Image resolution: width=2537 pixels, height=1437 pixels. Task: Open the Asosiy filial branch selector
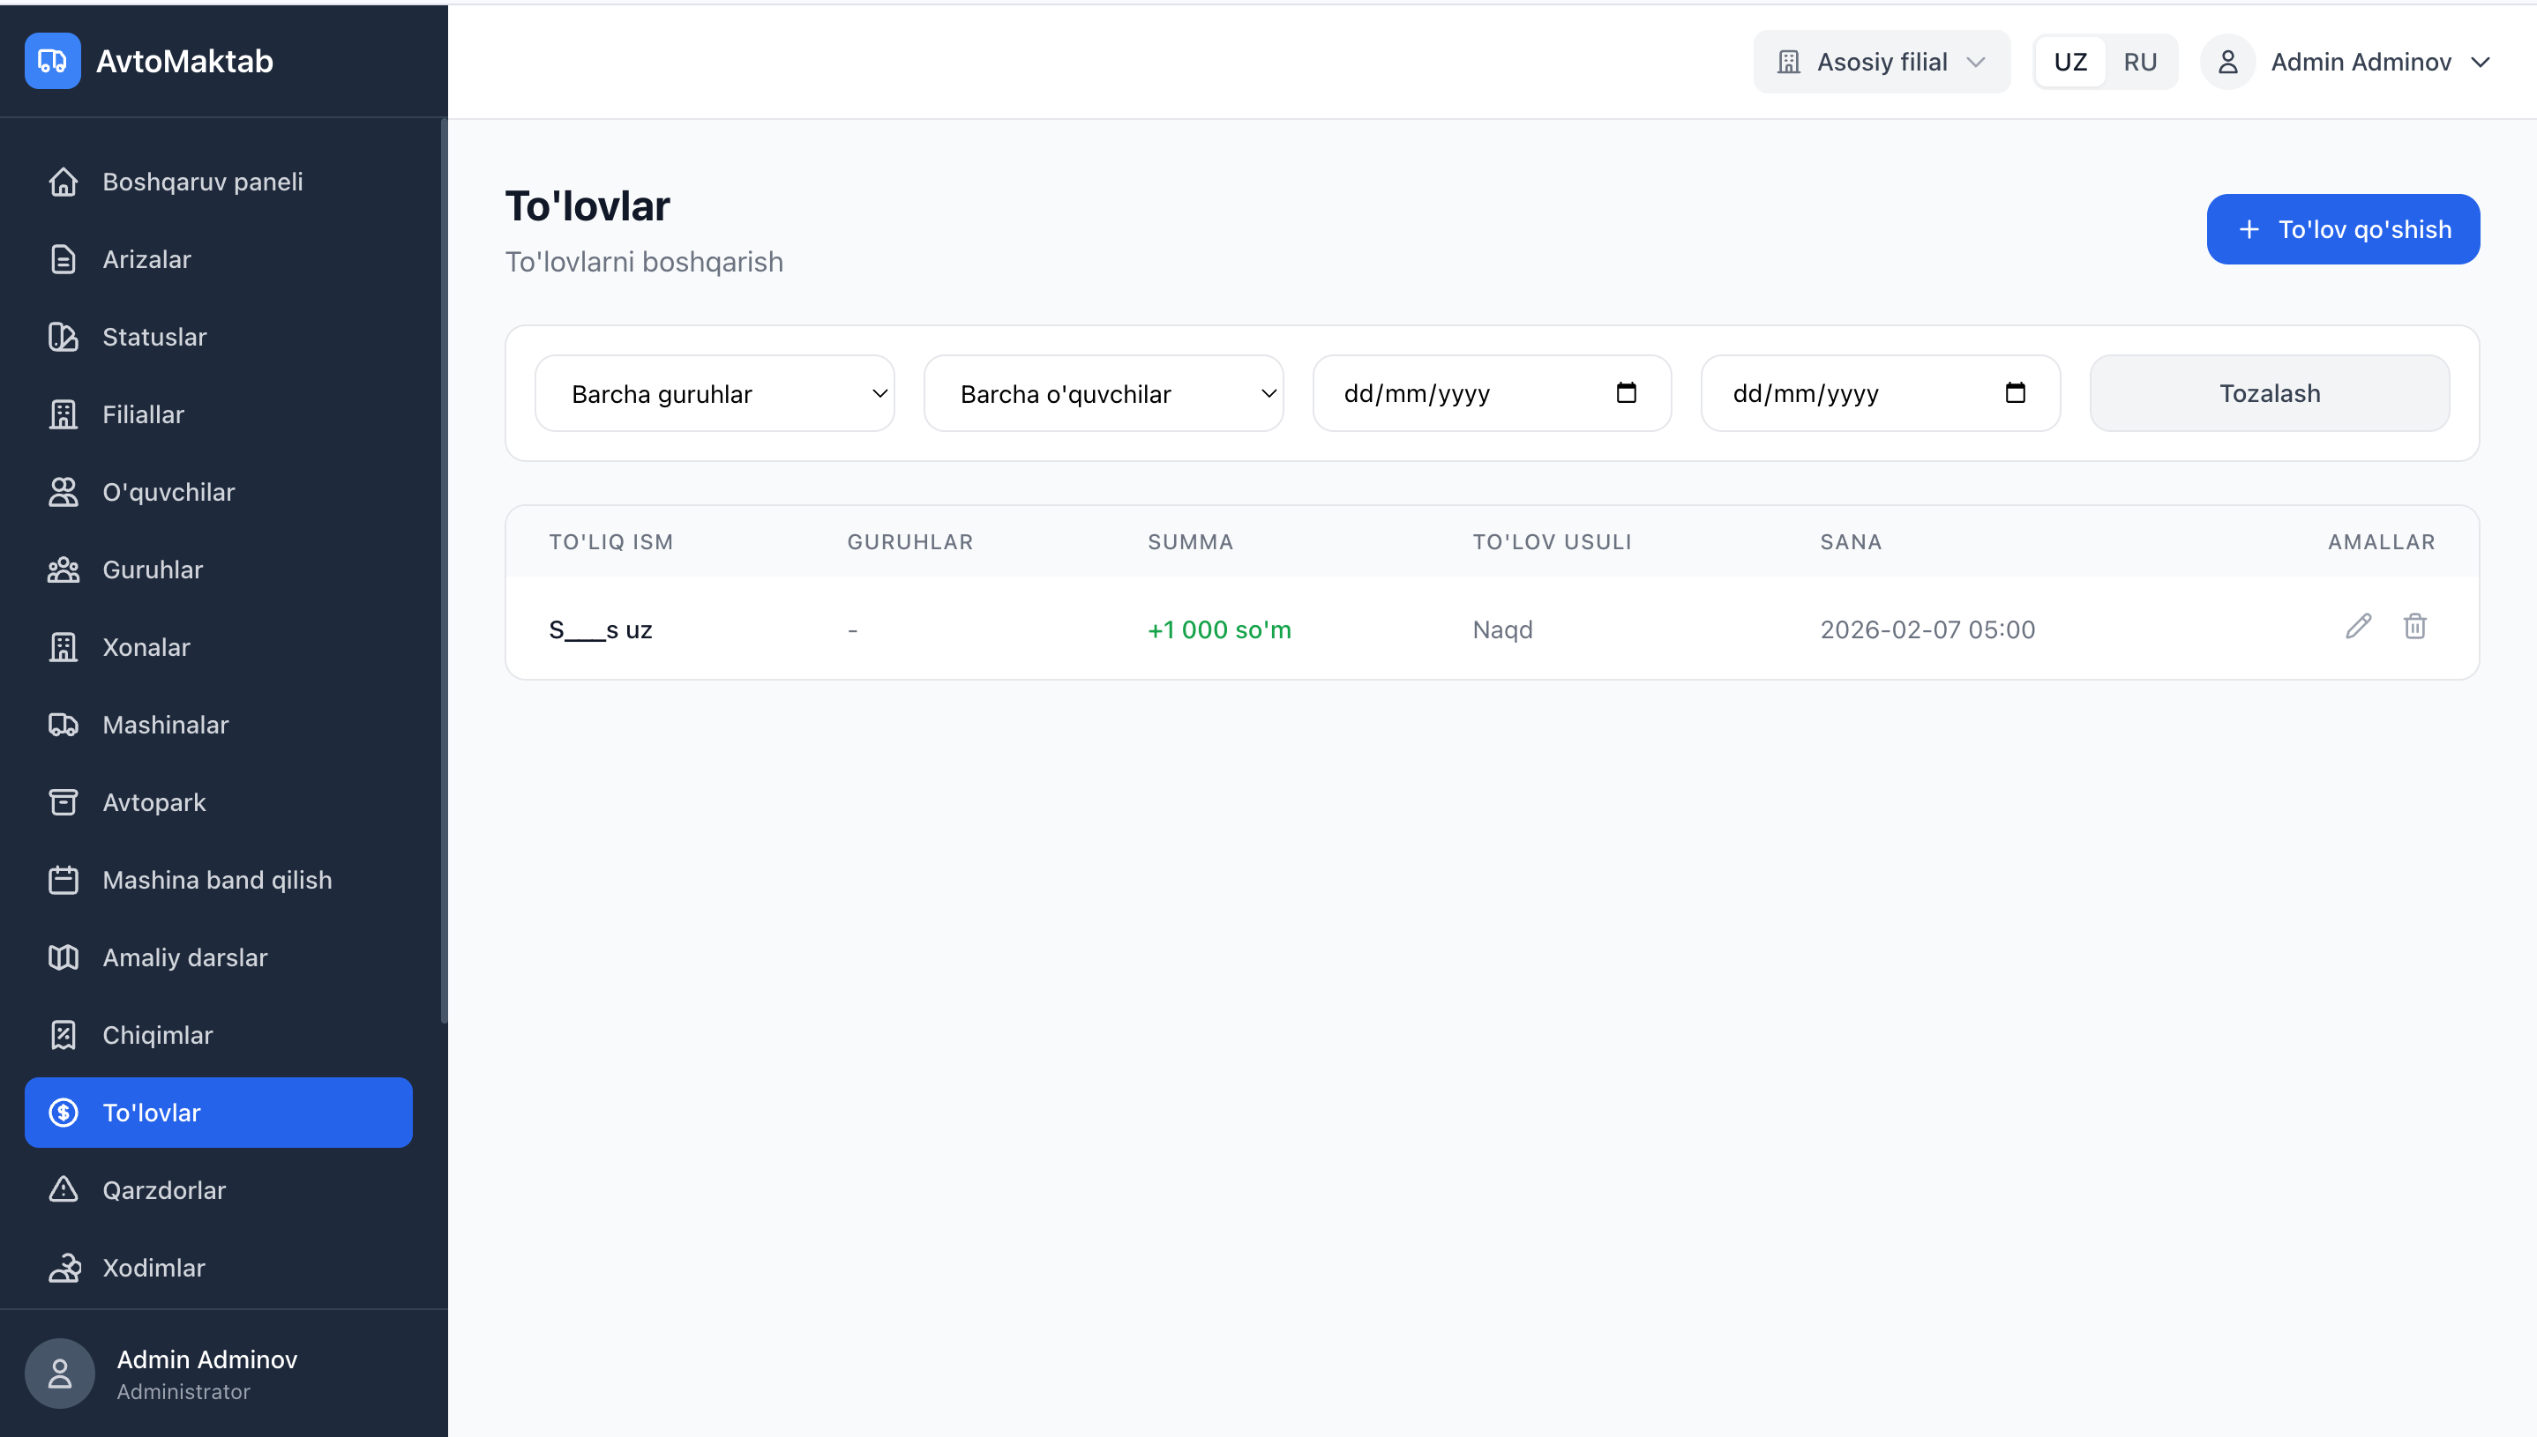tap(1882, 63)
